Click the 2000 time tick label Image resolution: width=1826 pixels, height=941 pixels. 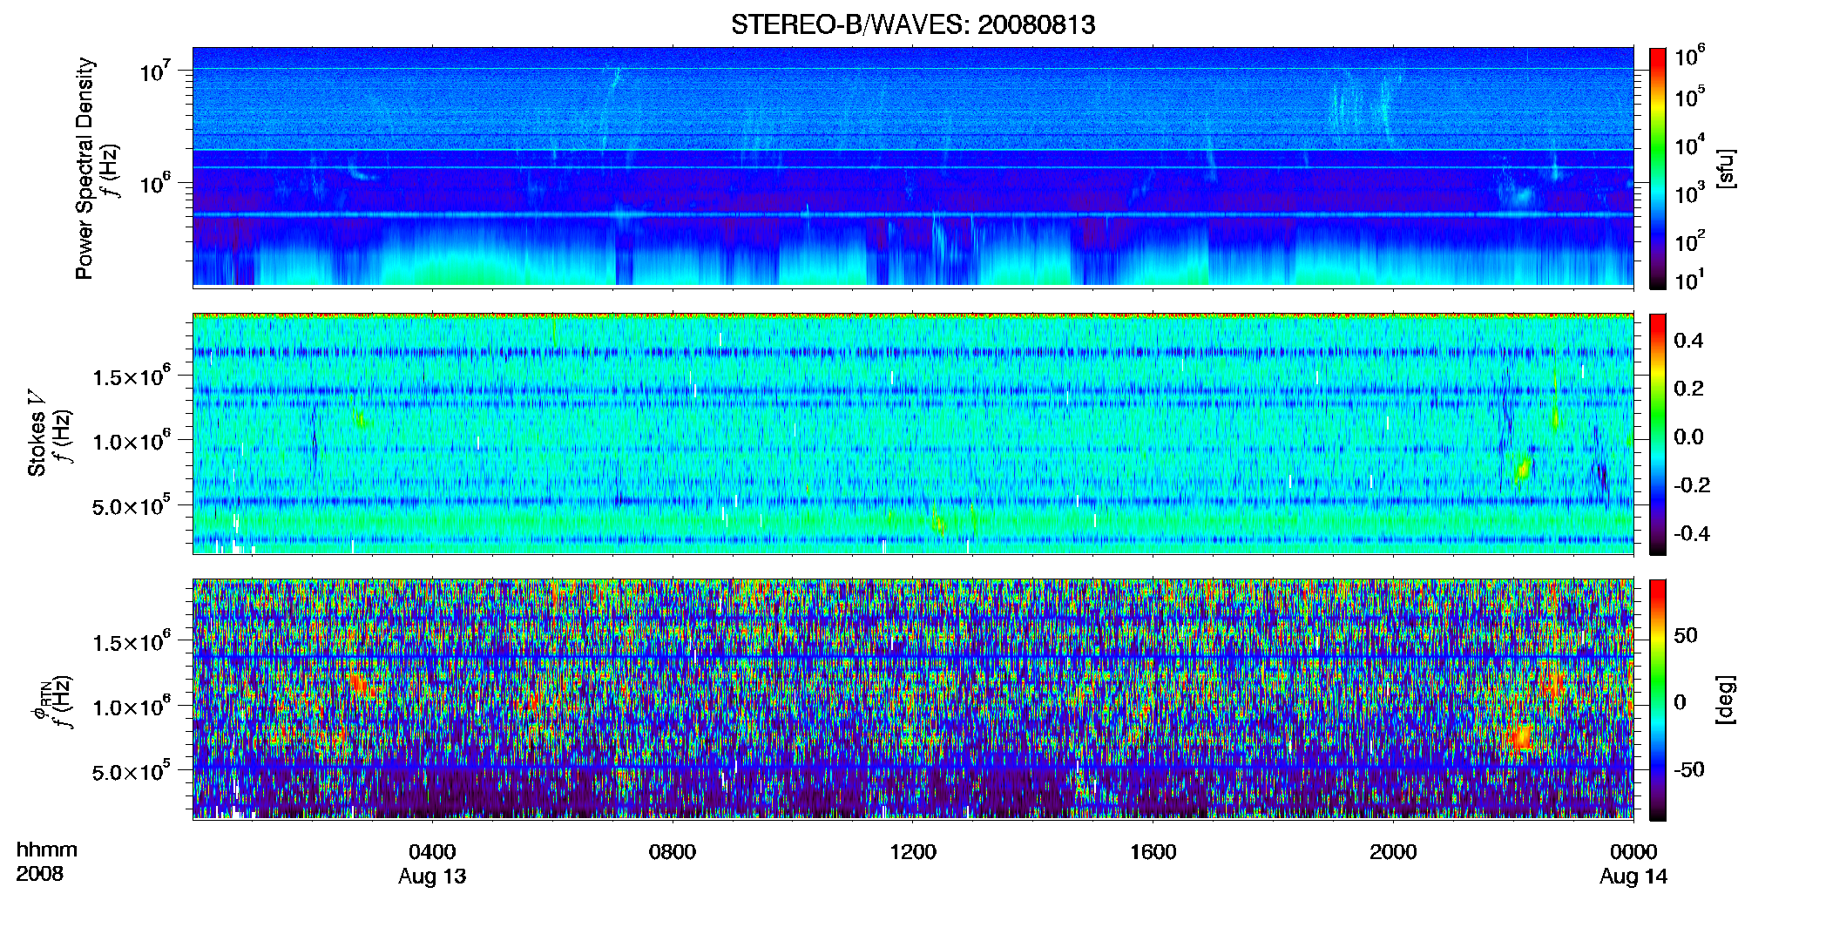1393,851
